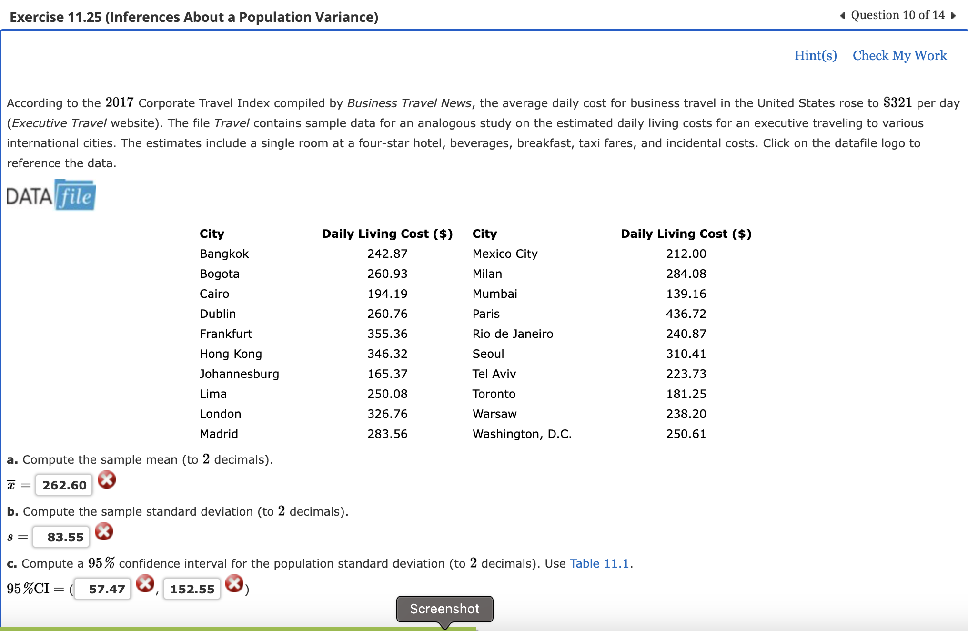Click the Screenshot tooltip button
This screenshot has height=631, width=968.
(444, 609)
